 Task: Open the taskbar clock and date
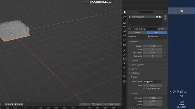[182, 104]
